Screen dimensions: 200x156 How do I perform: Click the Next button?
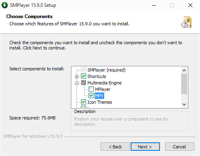coord(145,147)
